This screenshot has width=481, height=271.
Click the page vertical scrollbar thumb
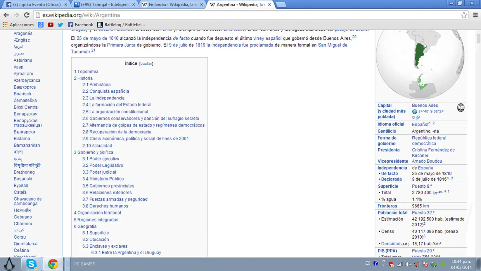(x=478, y=38)
